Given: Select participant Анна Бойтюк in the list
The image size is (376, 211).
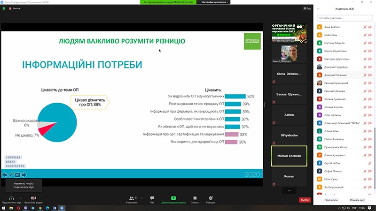Looking at the screenshot, I should click(x=345, y=27).
